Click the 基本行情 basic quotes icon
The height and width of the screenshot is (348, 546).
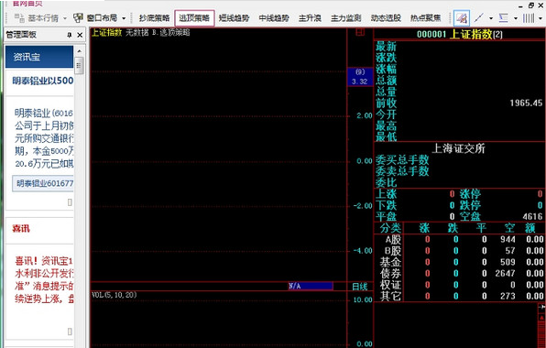click(x=19, y=17)
